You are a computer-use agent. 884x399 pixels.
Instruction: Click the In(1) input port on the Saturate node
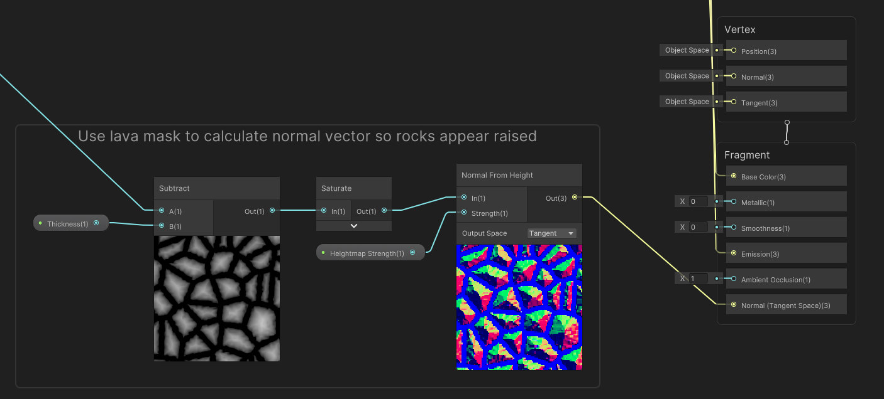[x=325, y=211]
